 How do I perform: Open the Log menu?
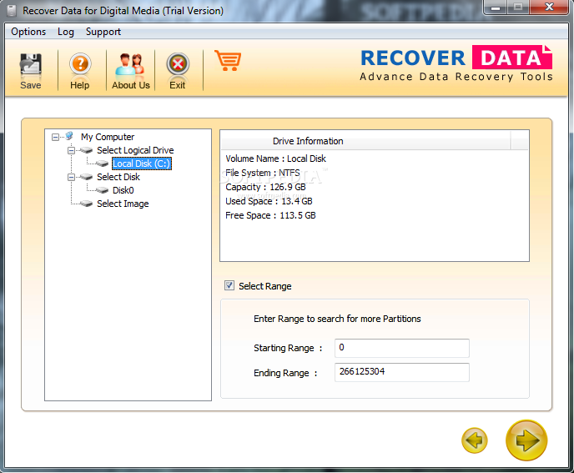click(x=66, y=32)
